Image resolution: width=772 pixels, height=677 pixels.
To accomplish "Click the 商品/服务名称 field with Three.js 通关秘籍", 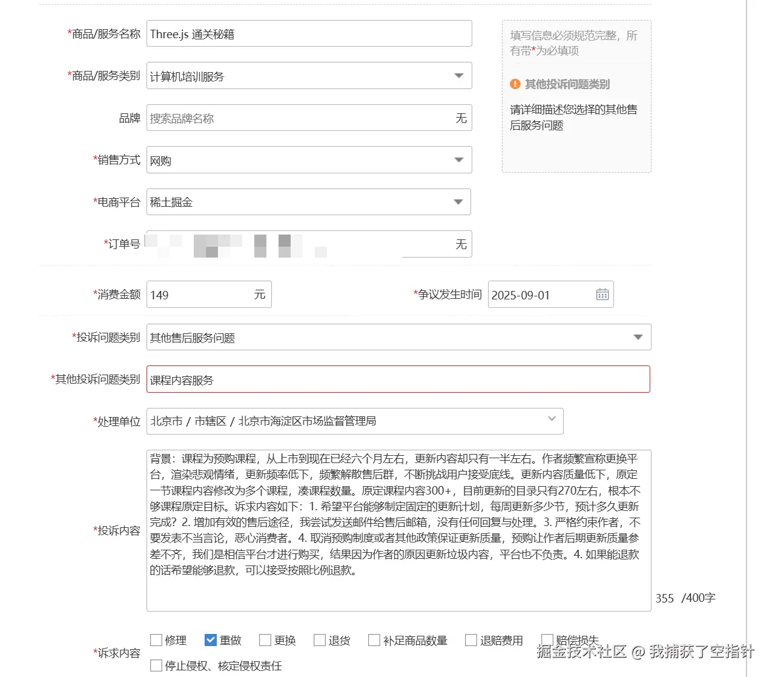I will [x=309, y=33].
